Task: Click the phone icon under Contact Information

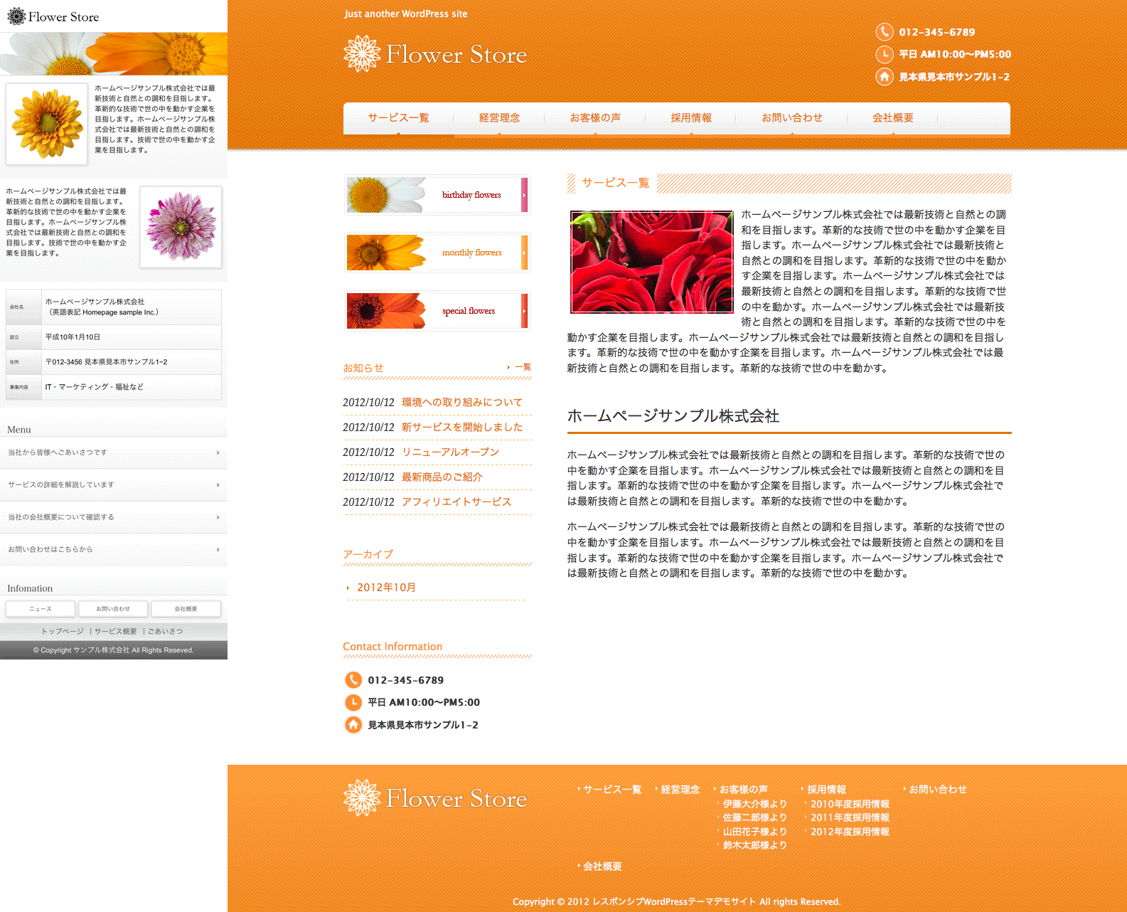Action: 353,680
